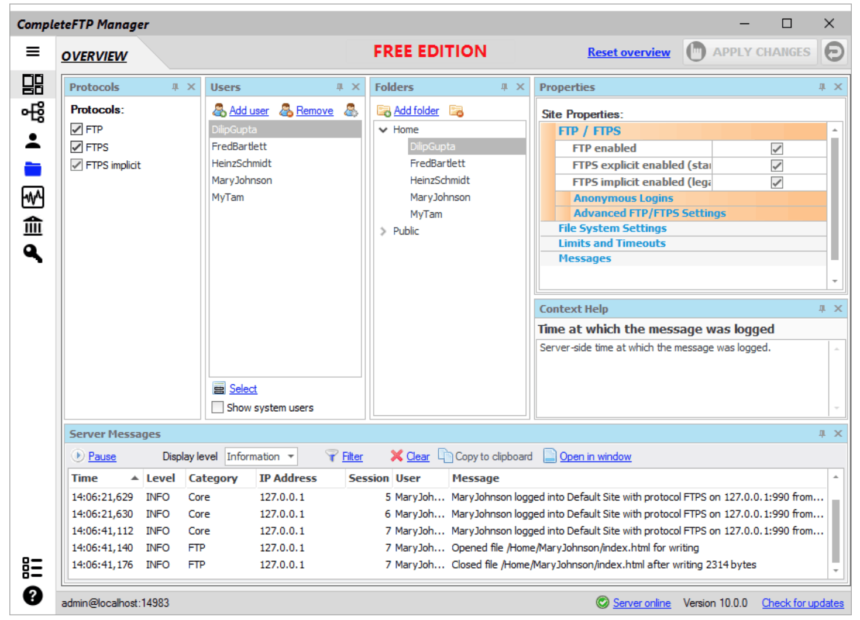860x620 pixels.
Task: Open Advanced FTP/FTPS Settings section
Action: 649,213
